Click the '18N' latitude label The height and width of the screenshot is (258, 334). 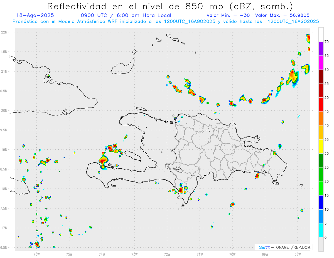pyautogui.click(x=4, y=189)
